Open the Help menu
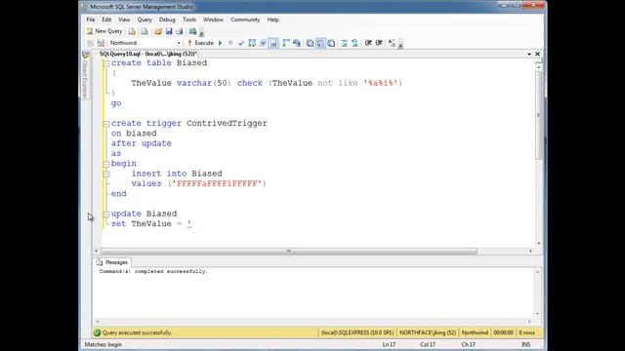Image resolution: width=625 pixels, height=351 pixels. point(273,19)
